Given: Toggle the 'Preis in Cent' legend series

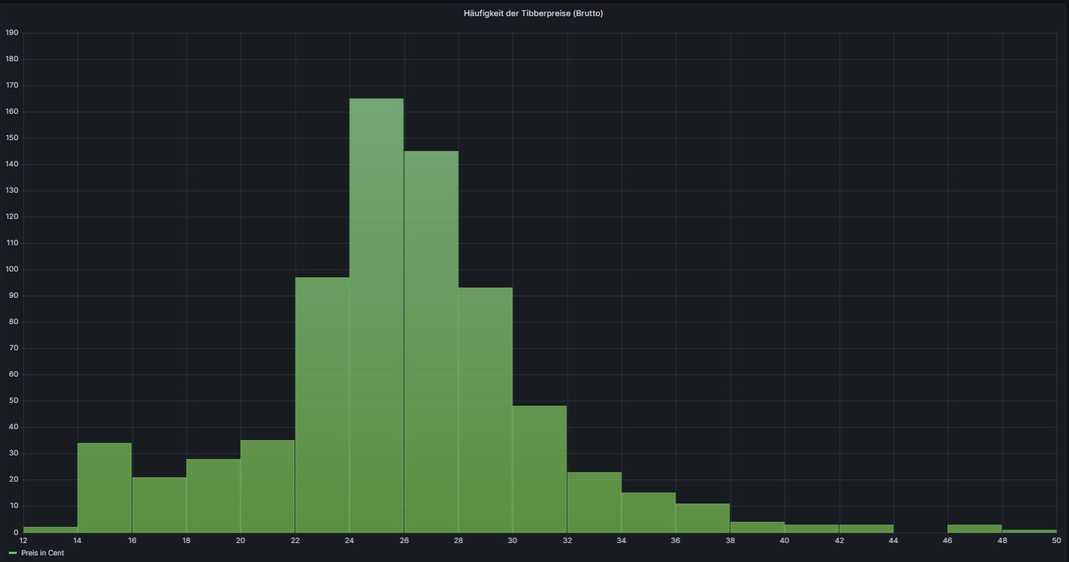Looking at the screenshot, I should click(42, 553).
